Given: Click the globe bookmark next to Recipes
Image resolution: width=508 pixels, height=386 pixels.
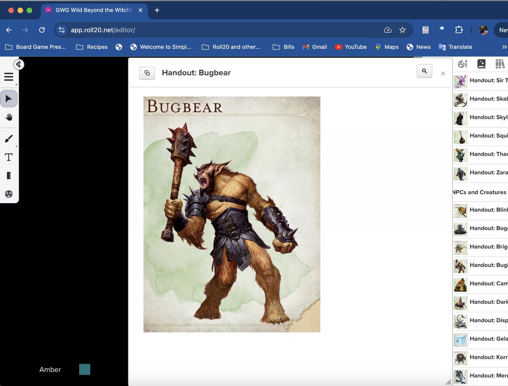Looking at the screenshot, I should point(119,47).
